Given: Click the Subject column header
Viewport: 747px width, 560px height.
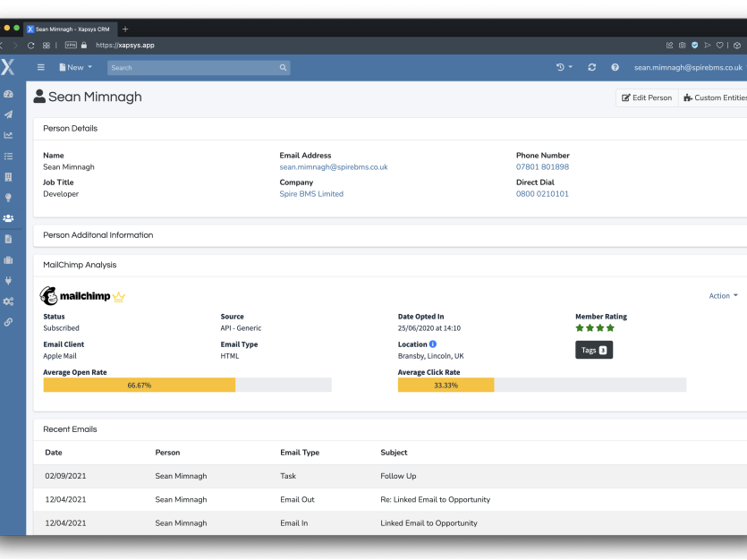Looking at the screenshot, I should [394, 453].
